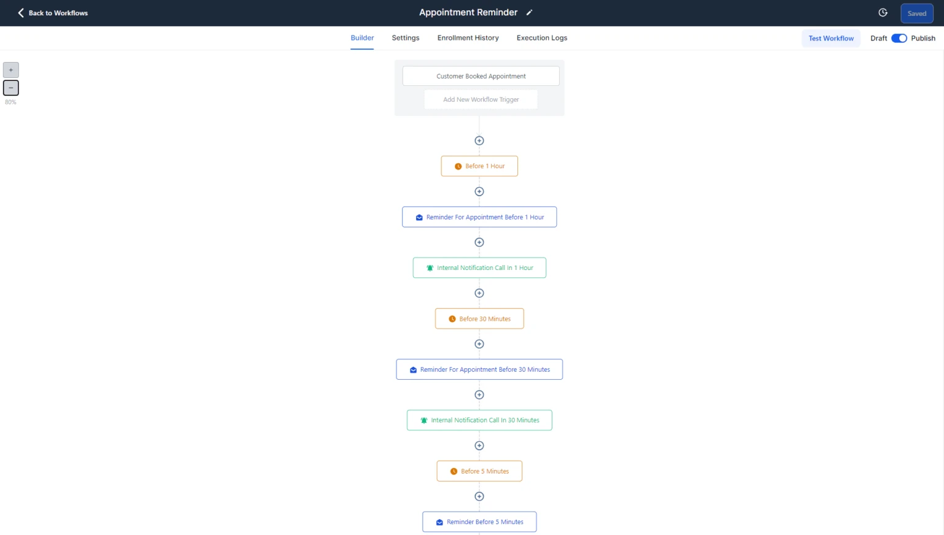
Task: Add a step below Before 5 Minutes wait
Action: 479,496
